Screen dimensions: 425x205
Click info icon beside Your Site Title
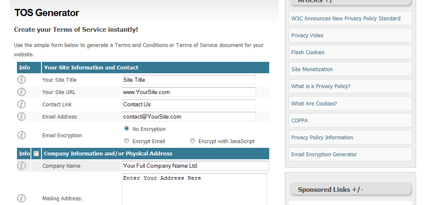point(21,80)
